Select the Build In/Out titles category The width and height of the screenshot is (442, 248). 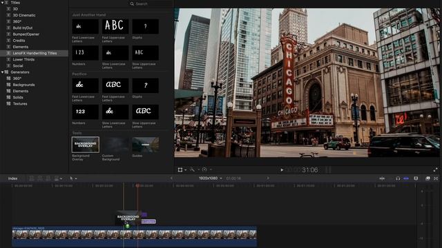click(23, 28)
